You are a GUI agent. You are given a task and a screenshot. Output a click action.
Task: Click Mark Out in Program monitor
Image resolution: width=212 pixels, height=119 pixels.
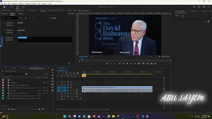pyautogui.click(x=115, y=63)
